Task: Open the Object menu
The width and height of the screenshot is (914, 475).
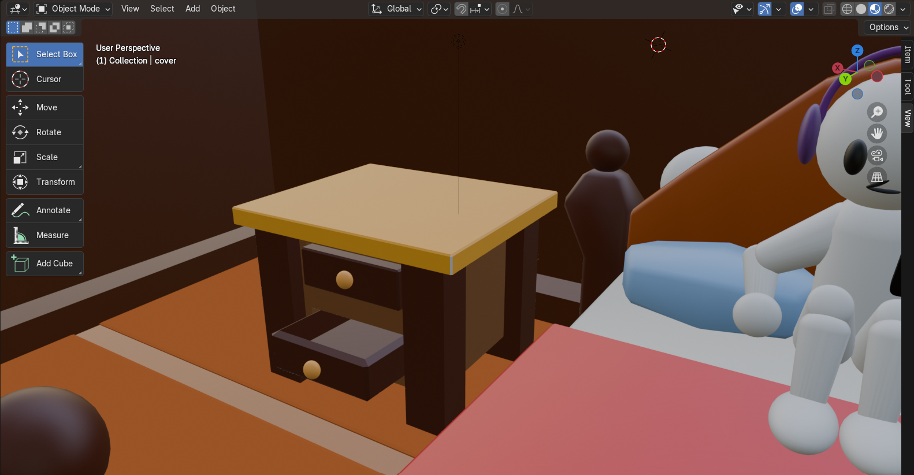Action: (x=223, y=9)
